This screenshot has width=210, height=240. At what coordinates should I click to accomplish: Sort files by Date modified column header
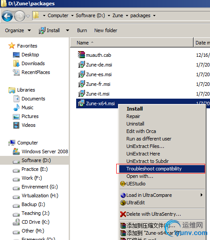[x=202, y=43]
